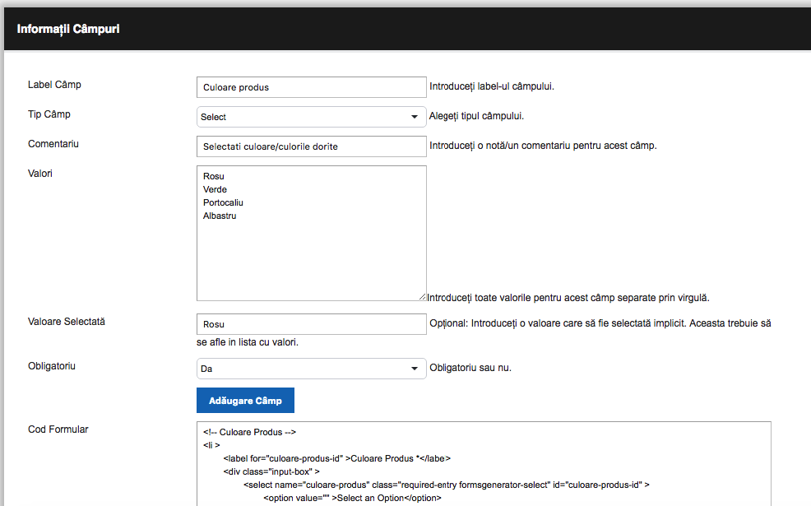Click the '<!-- Culoare Produs -->' code line

coord(249,432)
